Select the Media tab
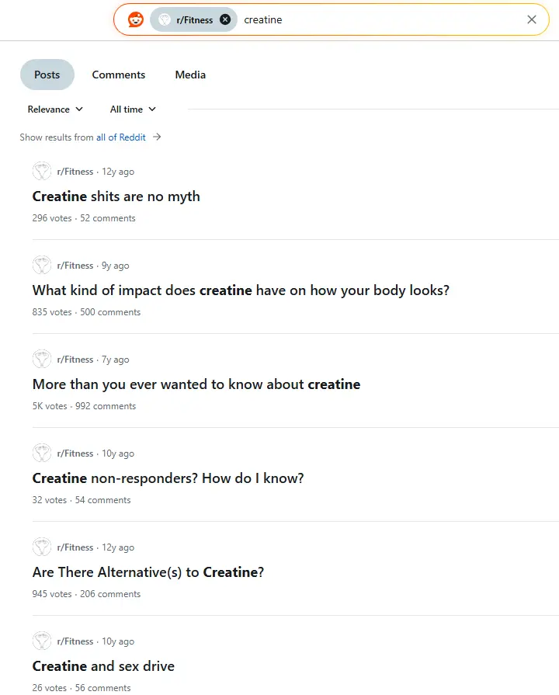Screen dimensions: 559x695 [190, 75]
